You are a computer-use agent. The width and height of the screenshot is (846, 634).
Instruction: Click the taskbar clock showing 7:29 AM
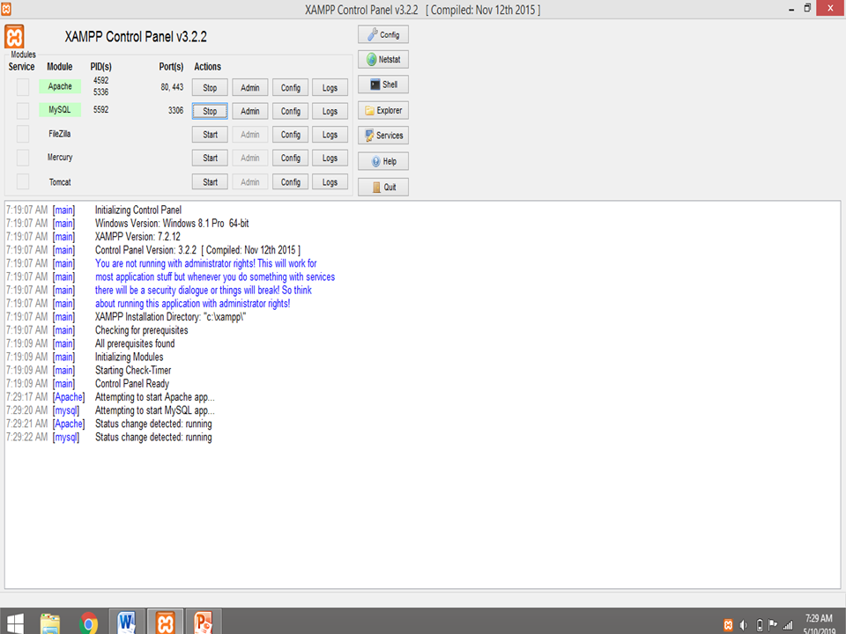pos(819,618)
